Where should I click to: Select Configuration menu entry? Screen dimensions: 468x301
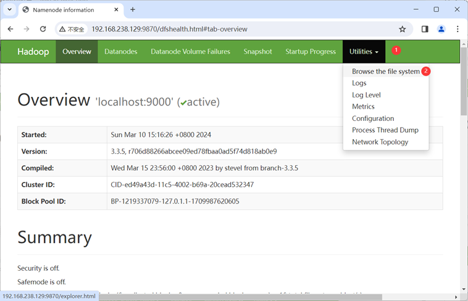point(373,118)
